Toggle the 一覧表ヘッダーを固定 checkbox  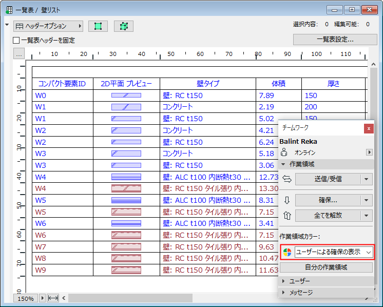point(16,40)
